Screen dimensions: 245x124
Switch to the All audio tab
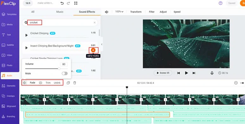point(33,12)
